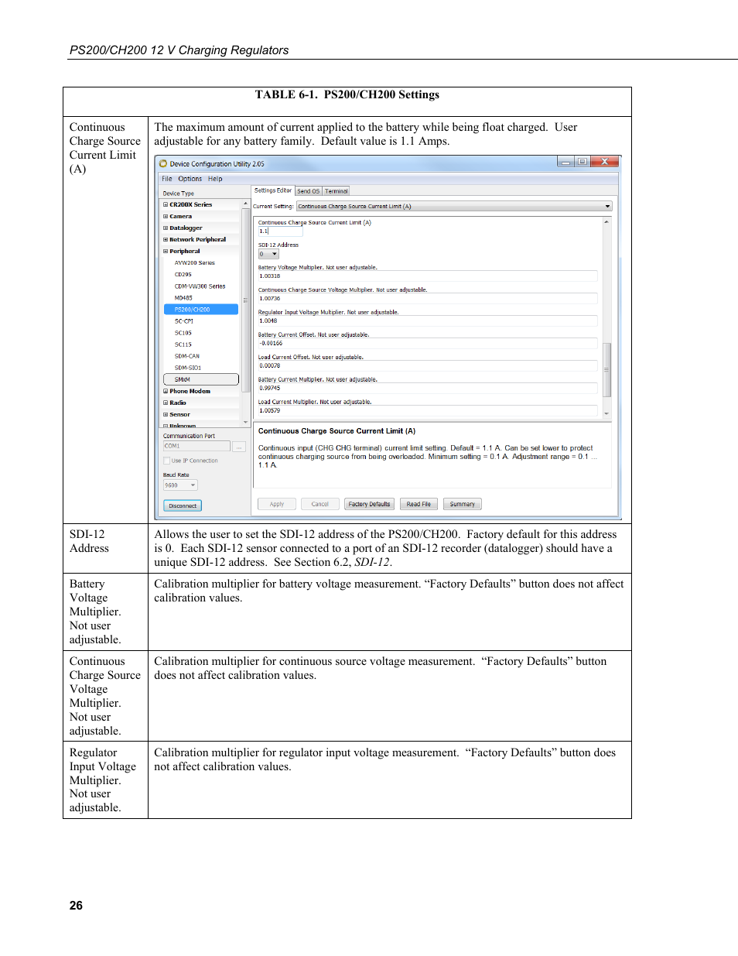This screenshot has height=956, width=738.
Task: Click device list scroll-down arrow
Action: (246, 423)
